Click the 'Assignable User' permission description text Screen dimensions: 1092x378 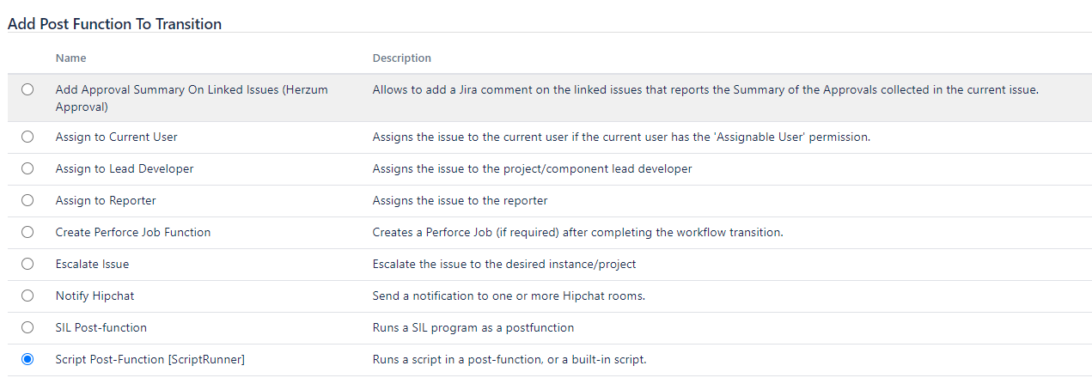point(621,137)
